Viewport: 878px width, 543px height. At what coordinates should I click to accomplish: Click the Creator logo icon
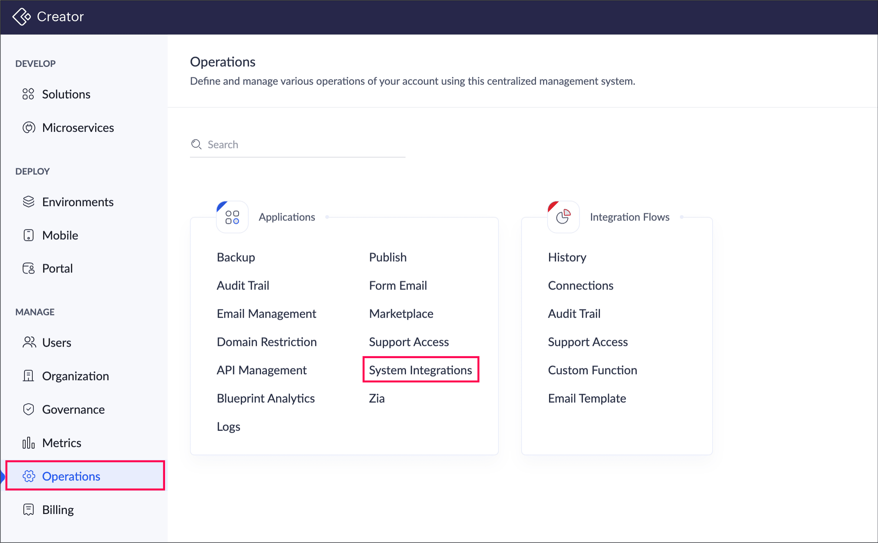[x=21, y=17]
